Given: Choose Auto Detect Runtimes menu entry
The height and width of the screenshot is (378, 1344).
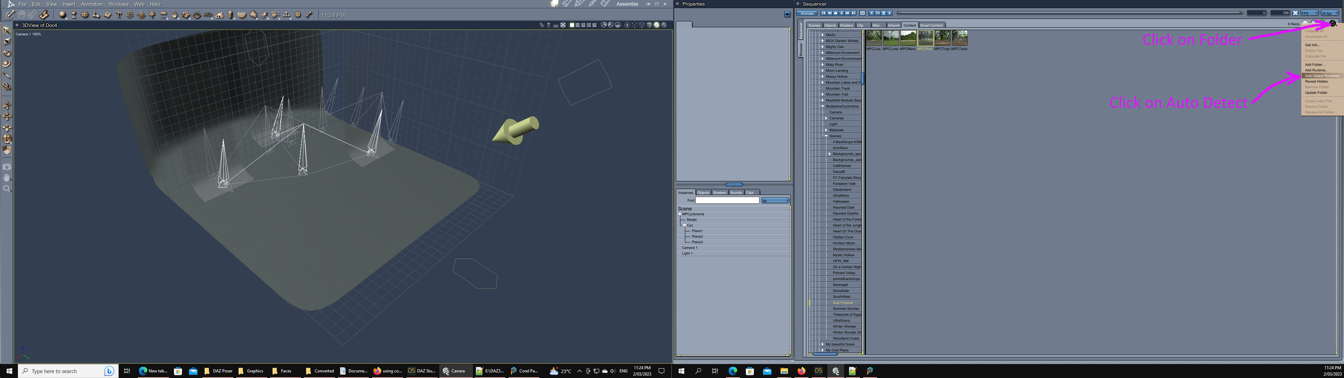Looking at the screenshot, I should [1322, 76].
